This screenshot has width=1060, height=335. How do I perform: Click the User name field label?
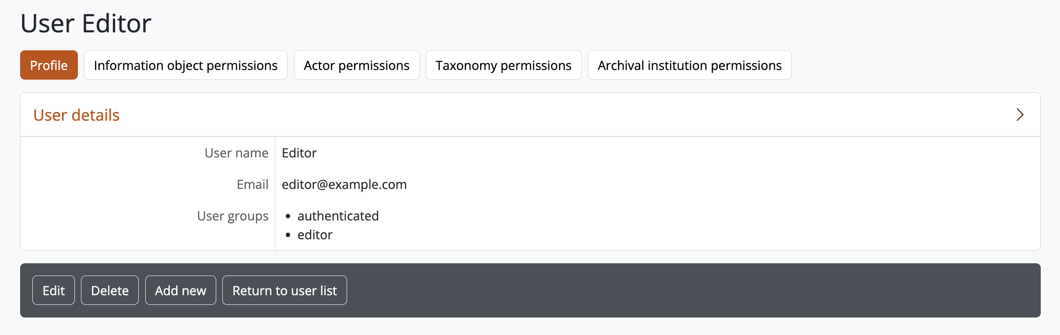click(236, 153)
